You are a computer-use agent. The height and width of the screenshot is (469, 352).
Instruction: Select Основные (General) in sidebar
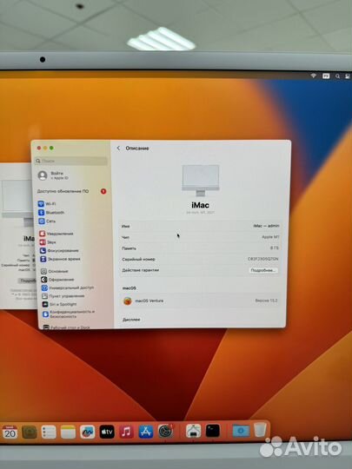coord(55,271)
